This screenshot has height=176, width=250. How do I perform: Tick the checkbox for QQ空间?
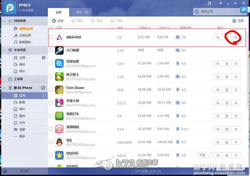click(x=51, y=155)
